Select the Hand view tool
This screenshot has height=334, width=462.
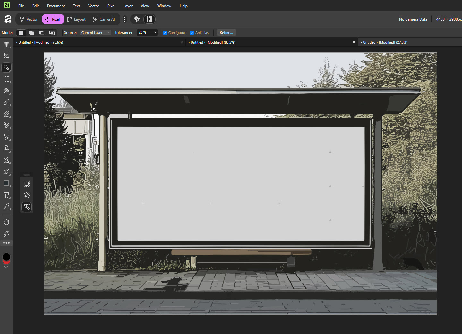(6, 222)
